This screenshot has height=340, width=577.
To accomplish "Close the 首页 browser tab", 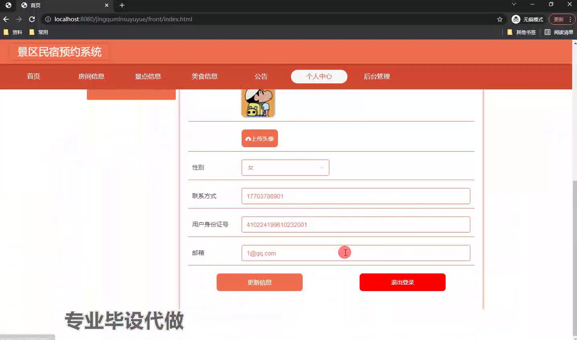I will (x=107, y=5).
